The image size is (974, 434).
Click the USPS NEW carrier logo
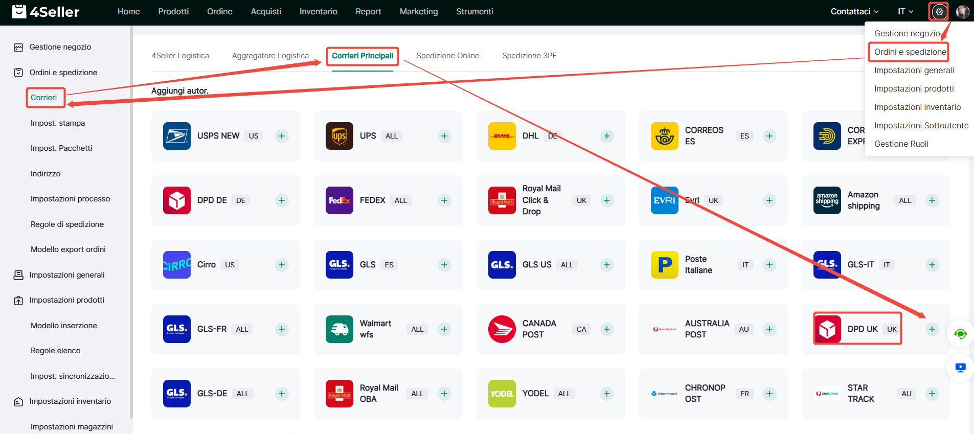(x=177, y=136)
